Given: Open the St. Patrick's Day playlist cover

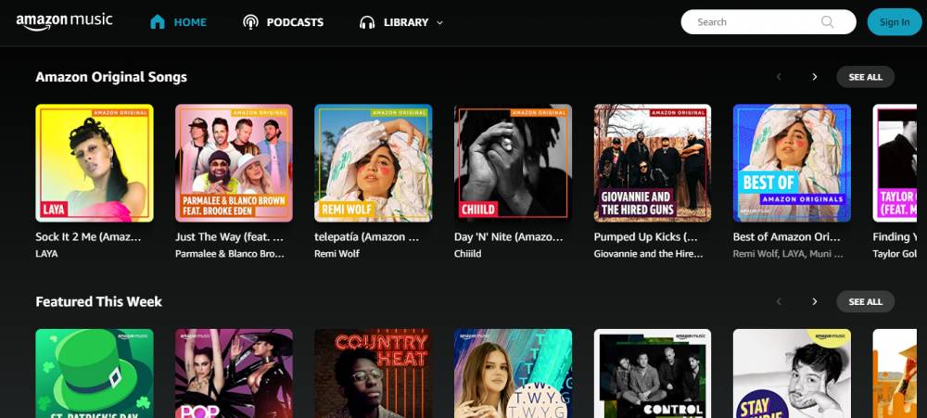Looking at the screenshot, I should pos(95,374).
